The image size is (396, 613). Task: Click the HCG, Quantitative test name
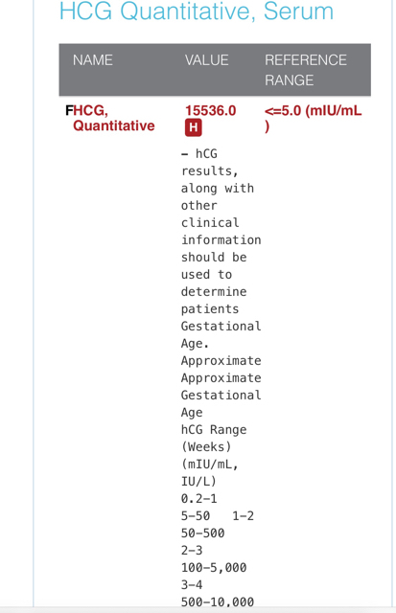(114, 118)
